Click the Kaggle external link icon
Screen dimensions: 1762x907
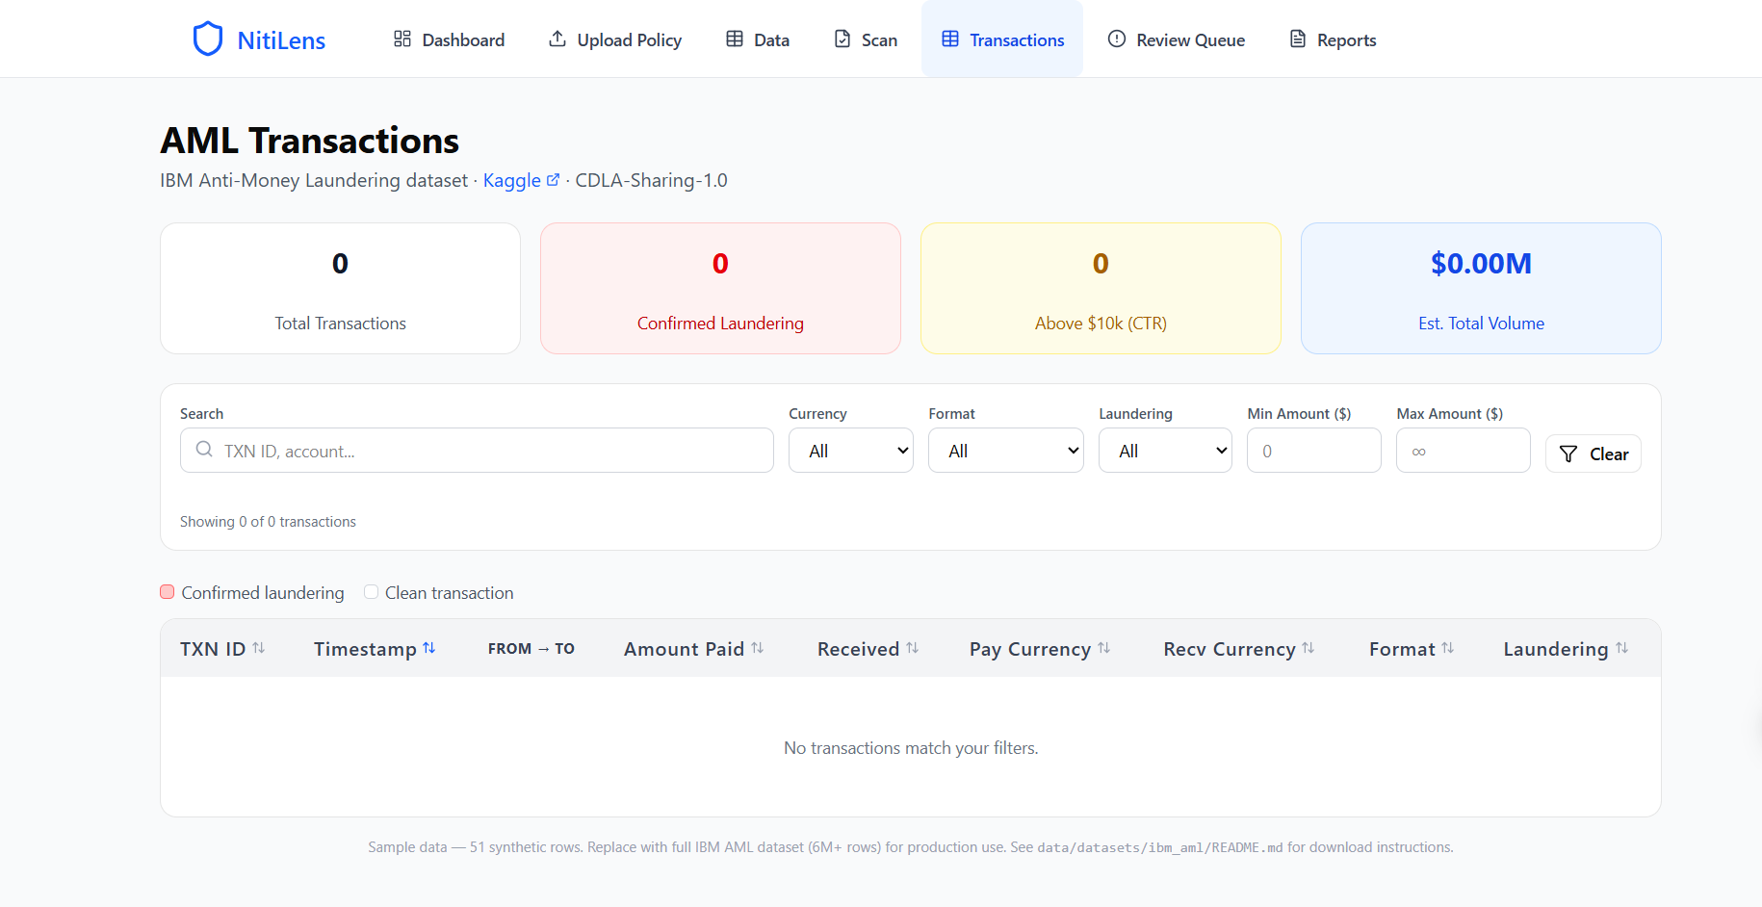tap(553, 180)
